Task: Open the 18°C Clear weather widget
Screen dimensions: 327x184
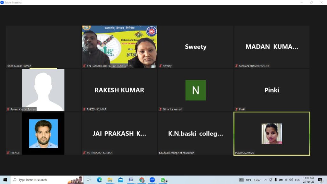Action: point(250,180)
